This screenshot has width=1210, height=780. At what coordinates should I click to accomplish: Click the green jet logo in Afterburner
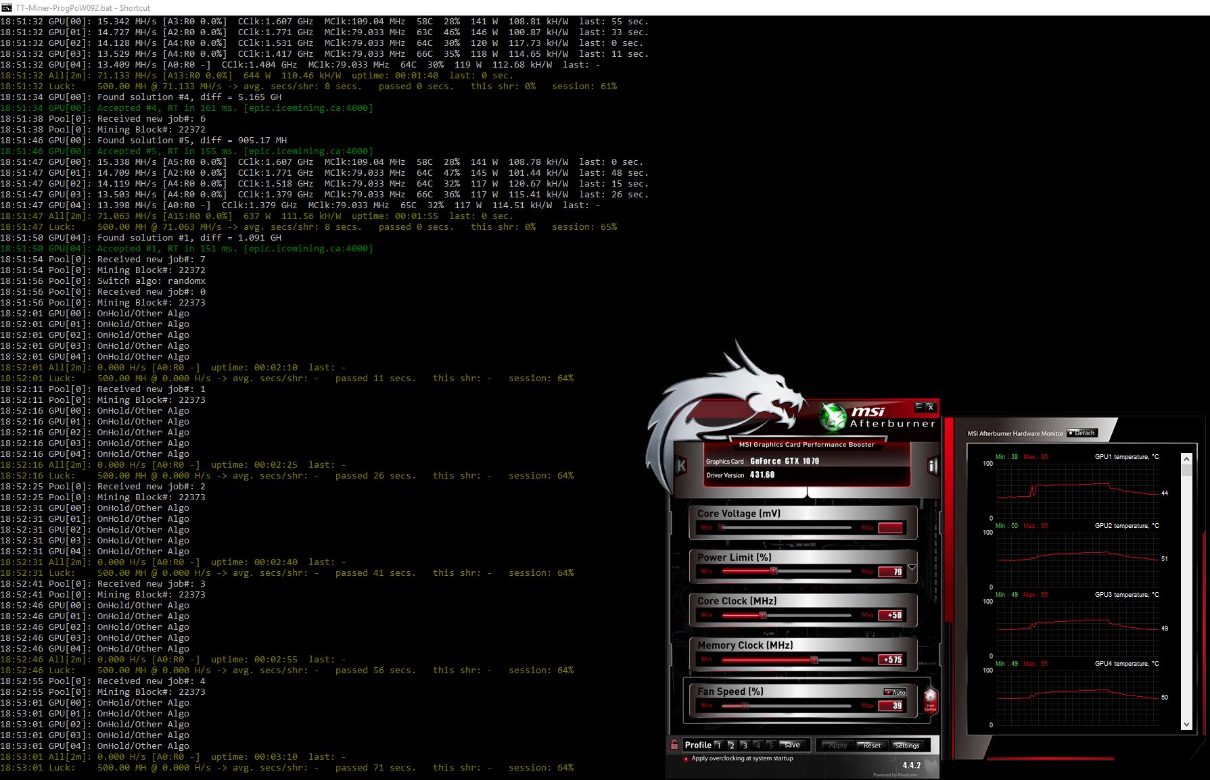[833, 416]
